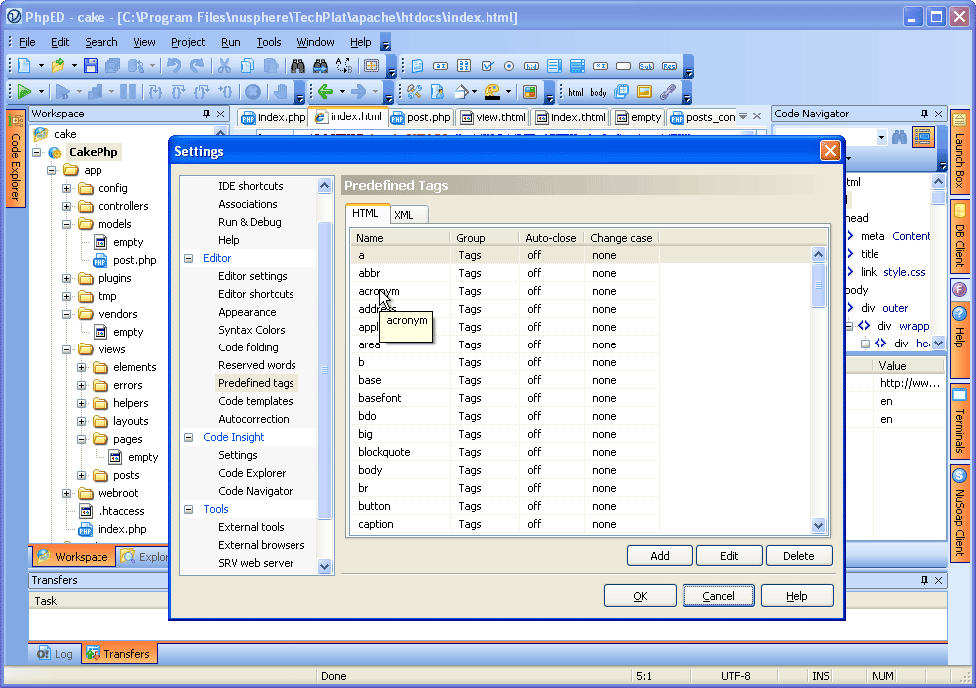
Task: Switch to the view.thtml editor tab
Action: click(493, 117)
